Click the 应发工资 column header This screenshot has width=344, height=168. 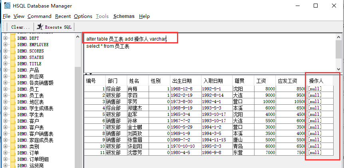pos(290,81)
